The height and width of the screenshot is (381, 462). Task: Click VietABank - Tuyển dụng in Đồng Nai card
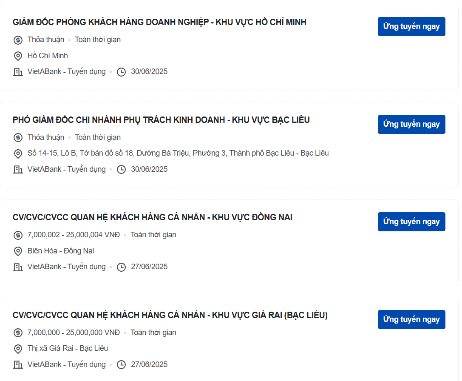pos(66,267)
